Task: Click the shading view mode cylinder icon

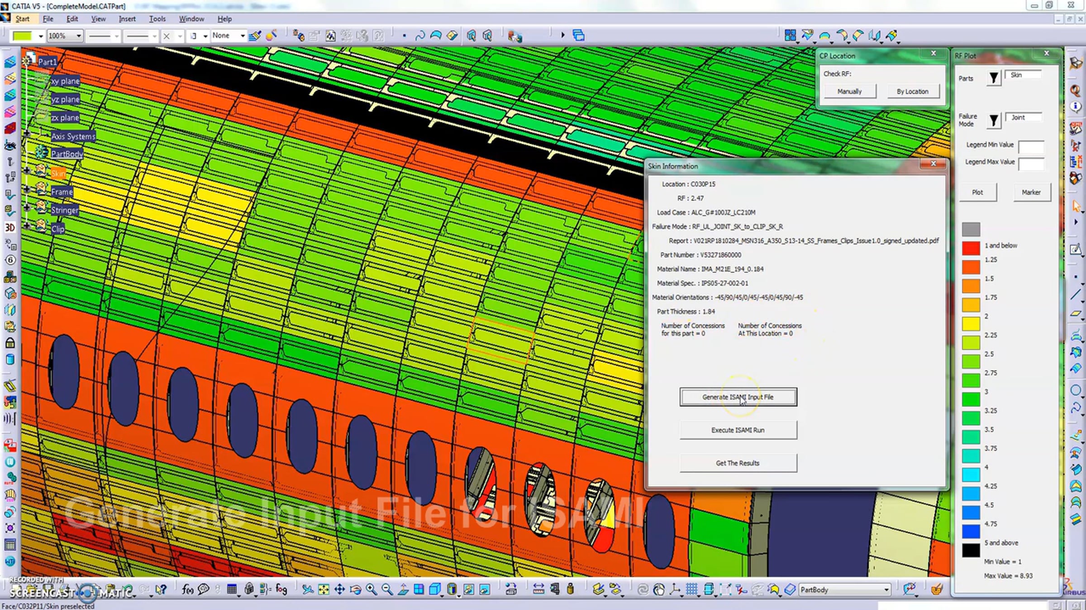Action: pos(452,589)
